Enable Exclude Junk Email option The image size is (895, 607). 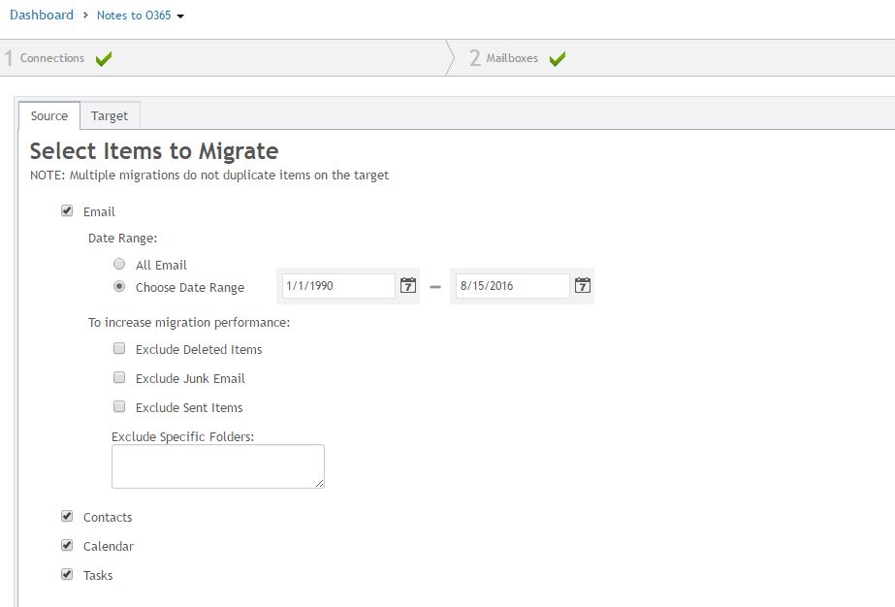(x=119, y=377)
